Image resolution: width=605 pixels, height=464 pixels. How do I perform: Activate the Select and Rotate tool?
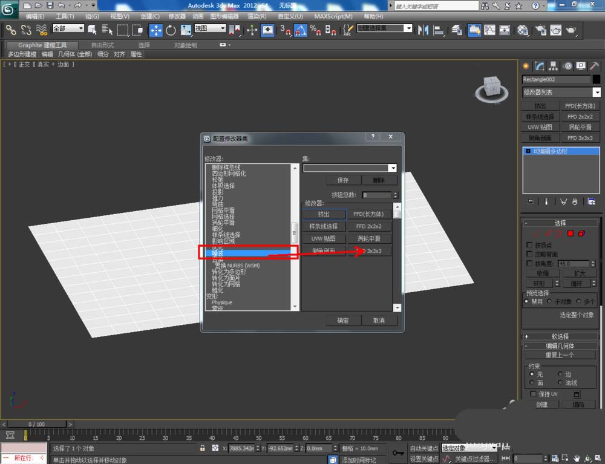(171, 30)
